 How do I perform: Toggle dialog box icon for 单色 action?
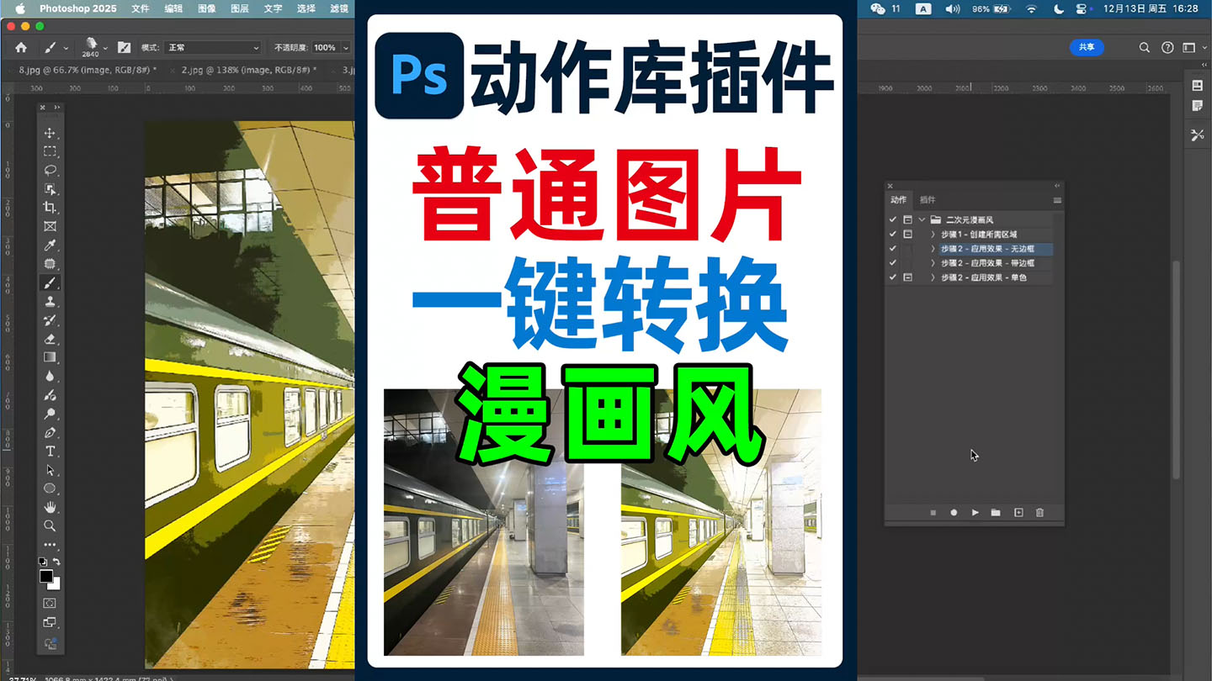908,277
